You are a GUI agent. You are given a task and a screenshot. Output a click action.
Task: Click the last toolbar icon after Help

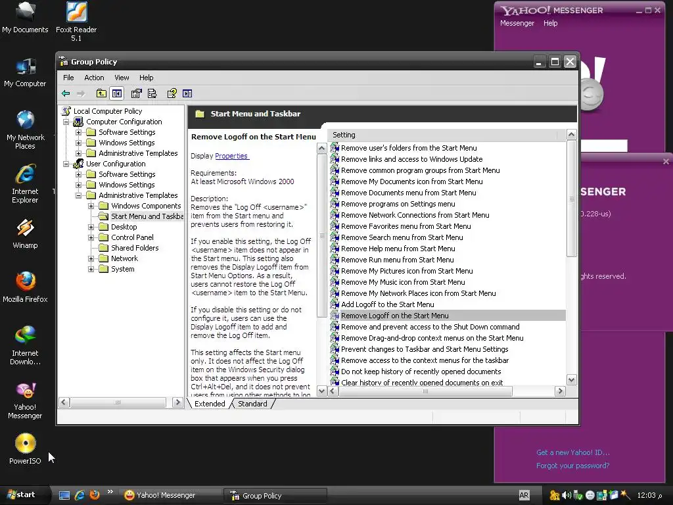(x=187, y=93)
